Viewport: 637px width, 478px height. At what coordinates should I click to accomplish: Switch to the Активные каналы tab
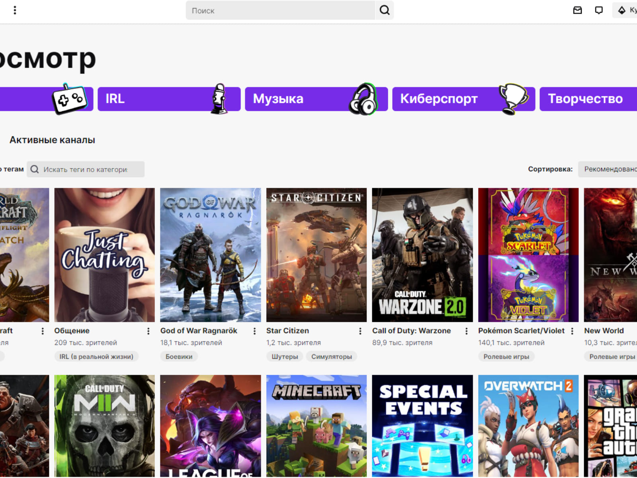pyautogui.click(x=52, y=140)
